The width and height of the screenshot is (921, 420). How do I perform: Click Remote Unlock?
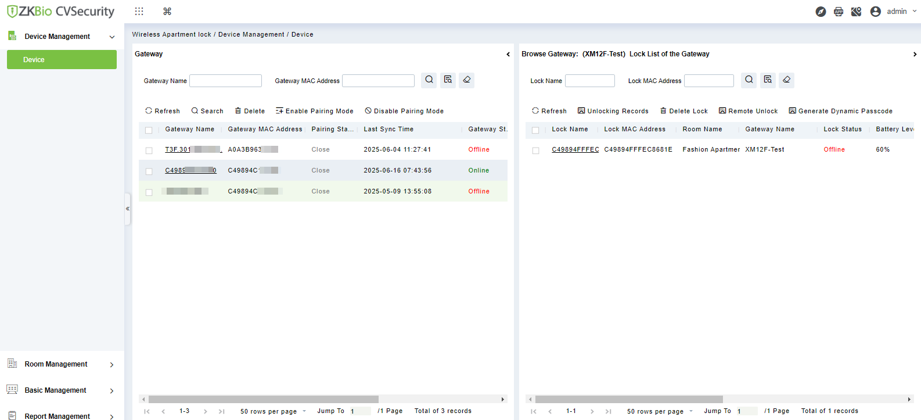[748, 111]
